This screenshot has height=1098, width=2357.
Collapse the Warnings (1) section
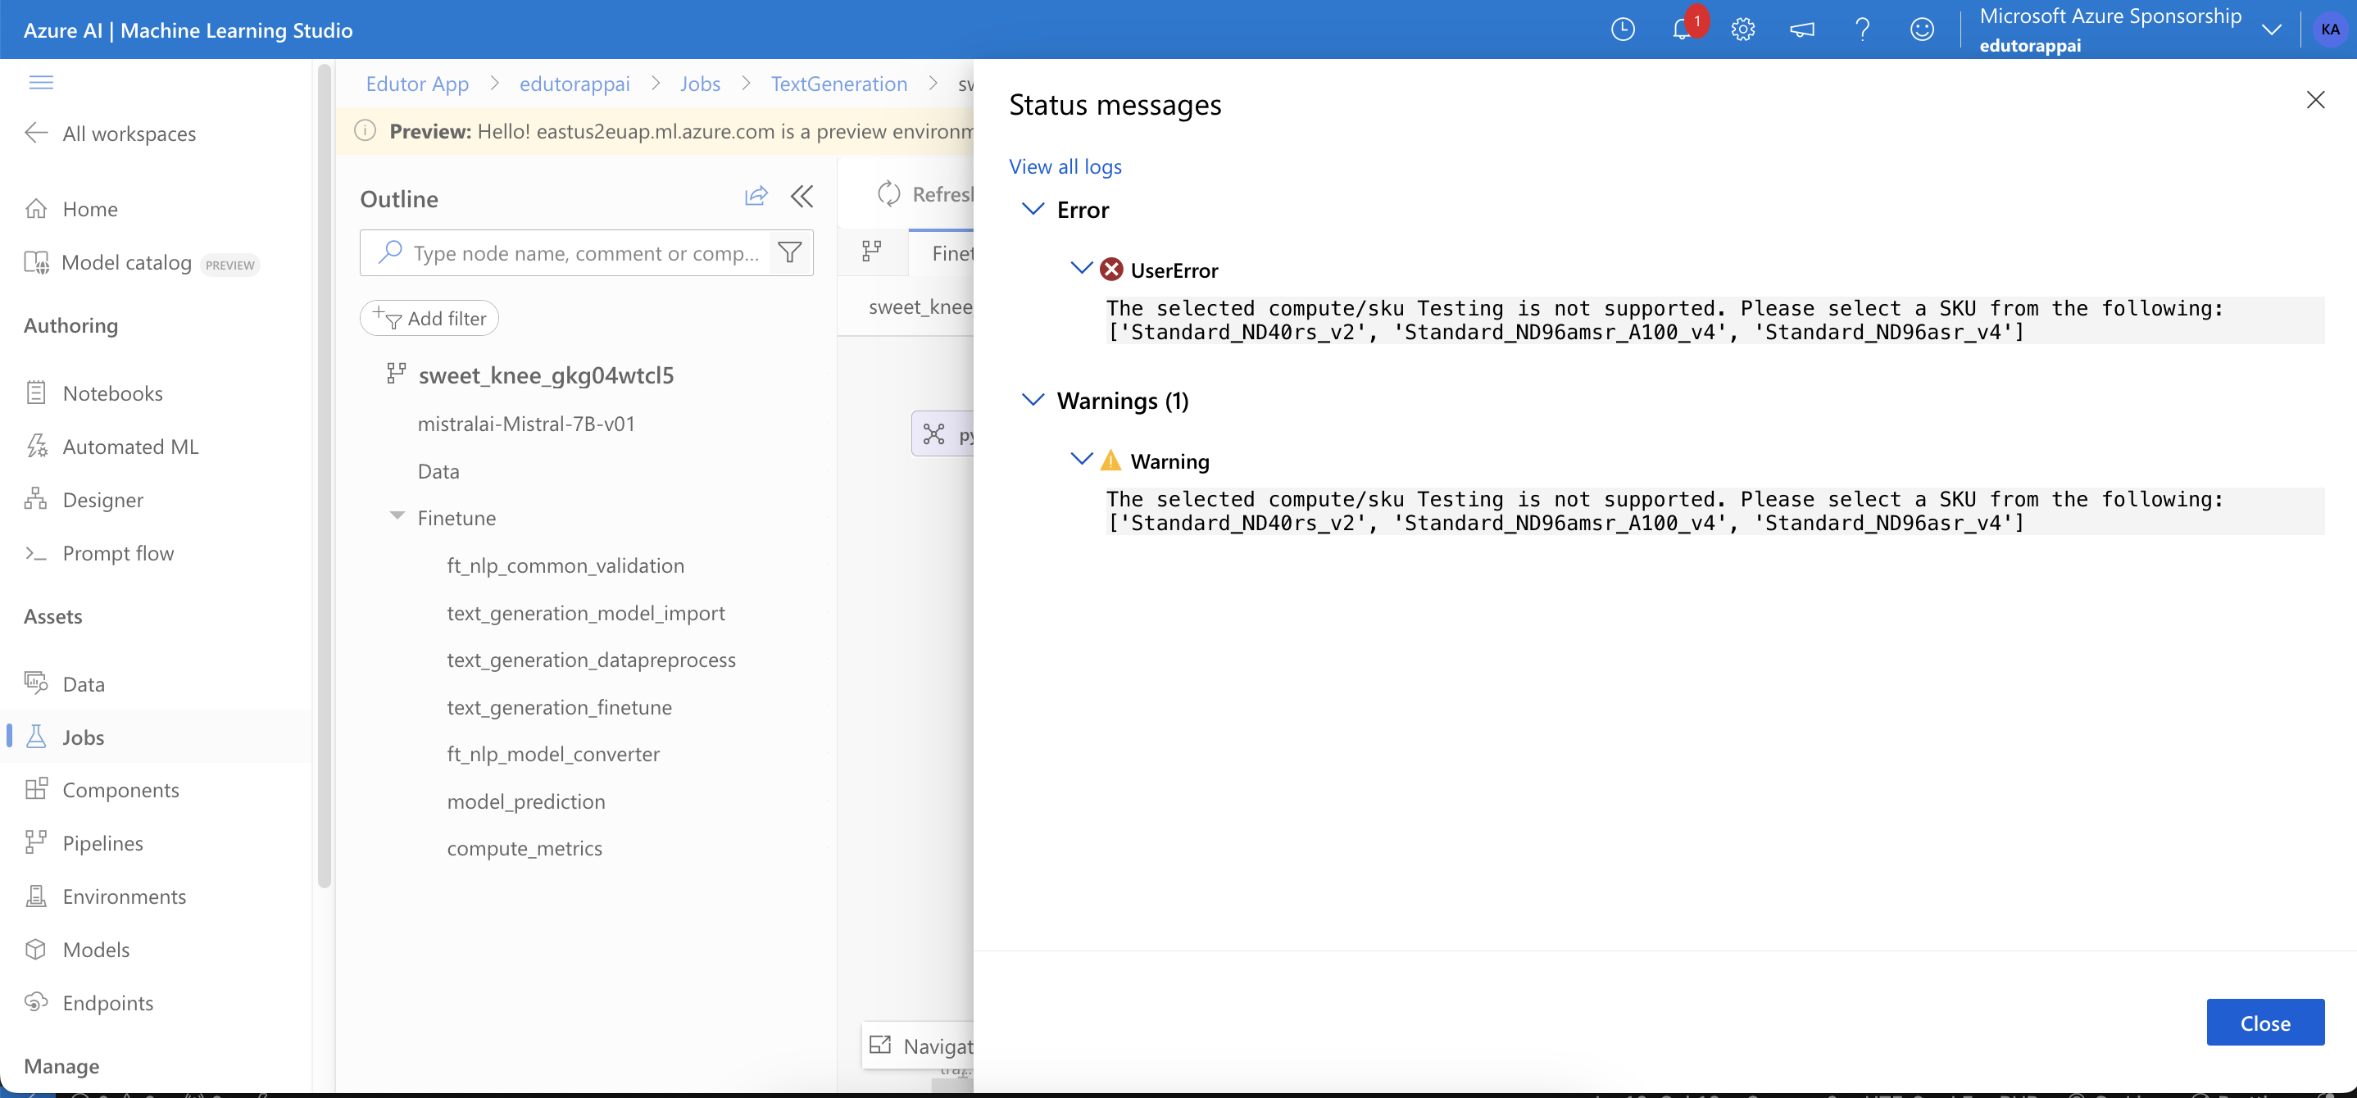(x=1033, y=400)
